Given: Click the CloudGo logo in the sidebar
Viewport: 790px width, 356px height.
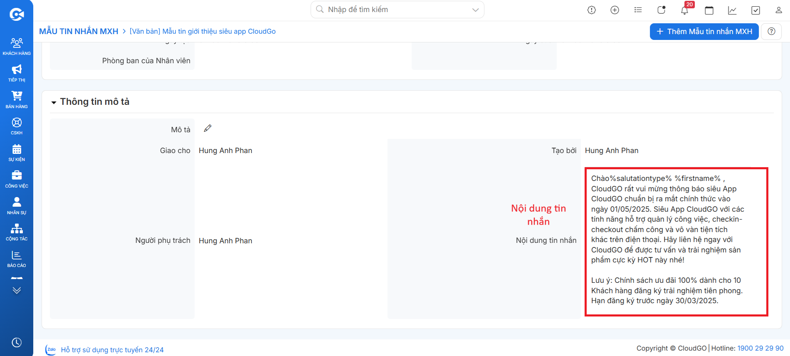Looking at the screenshot, I should click(17, 15).
